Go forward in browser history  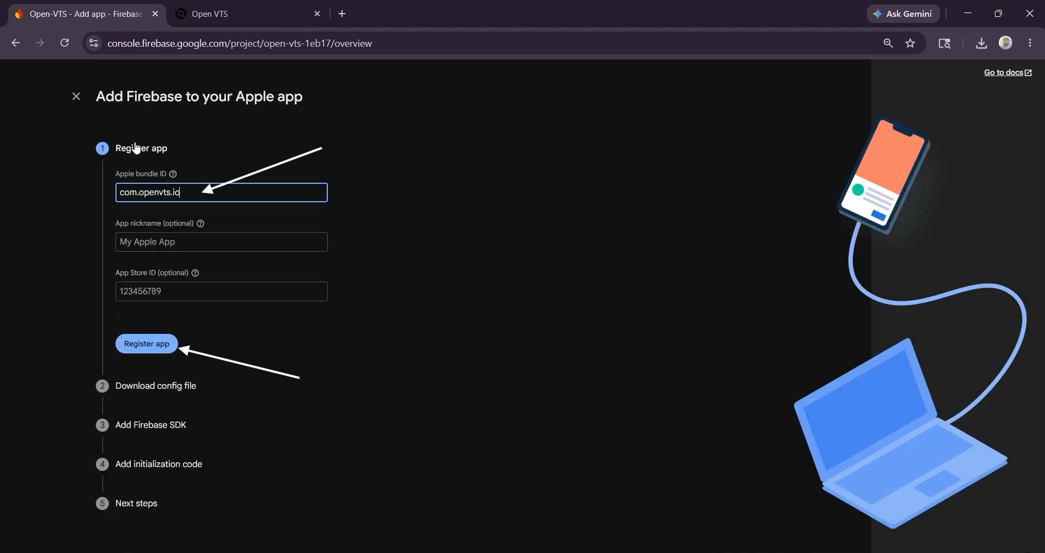coord(40,43)
